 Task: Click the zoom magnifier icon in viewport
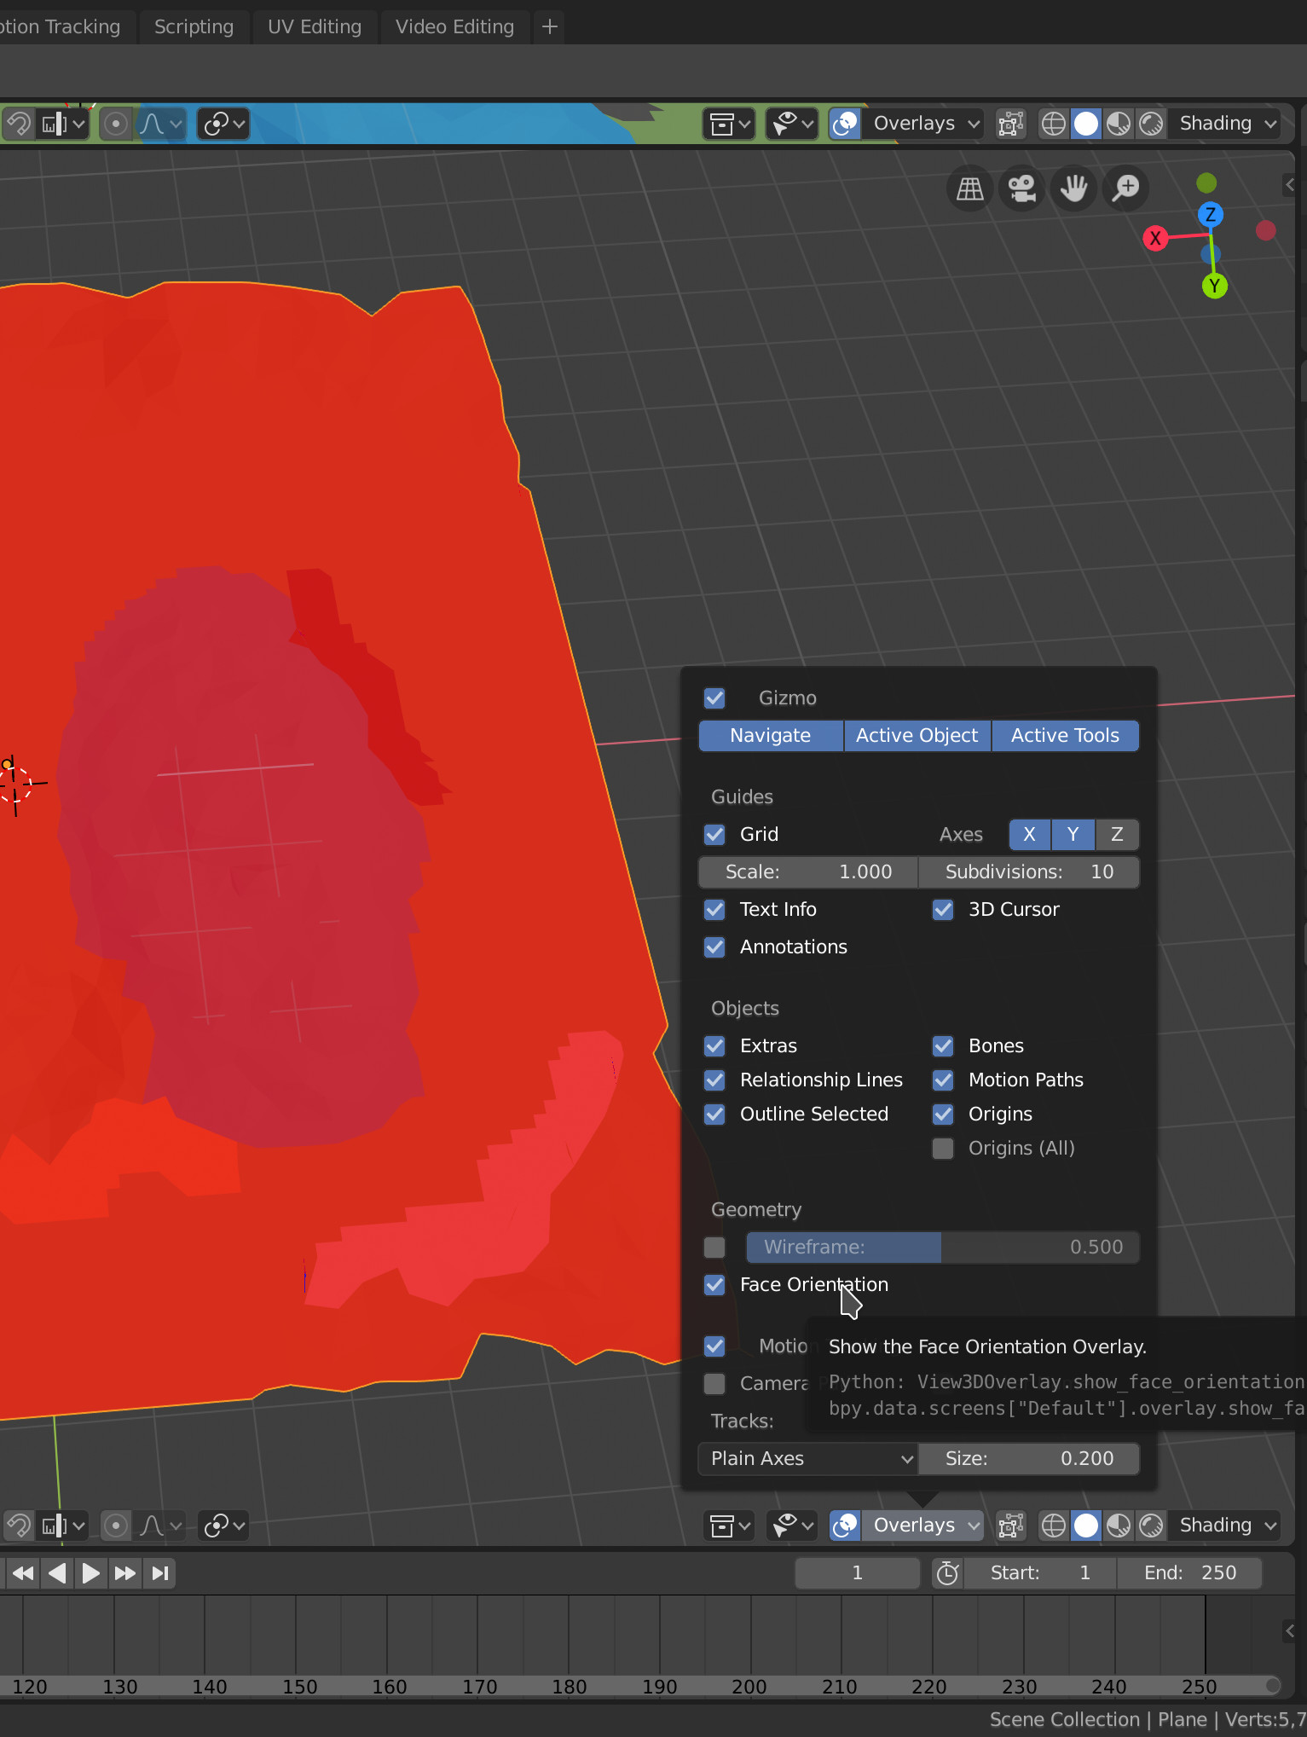pyautogui.click(x=1126, y=188)
